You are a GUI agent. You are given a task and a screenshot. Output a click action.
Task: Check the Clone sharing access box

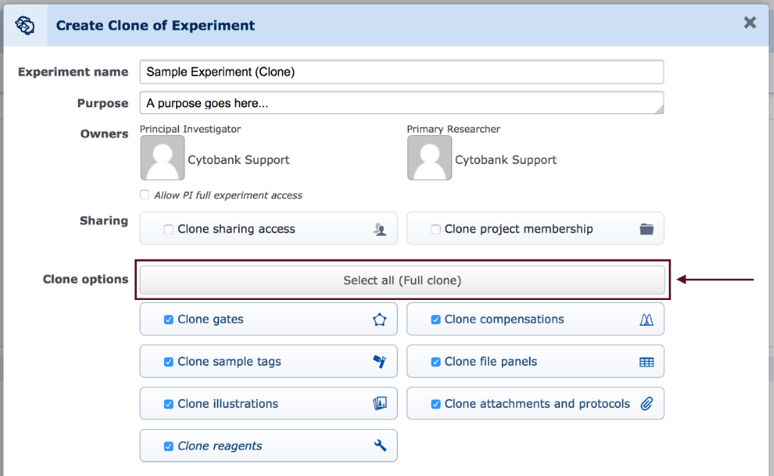pos(169,229)
